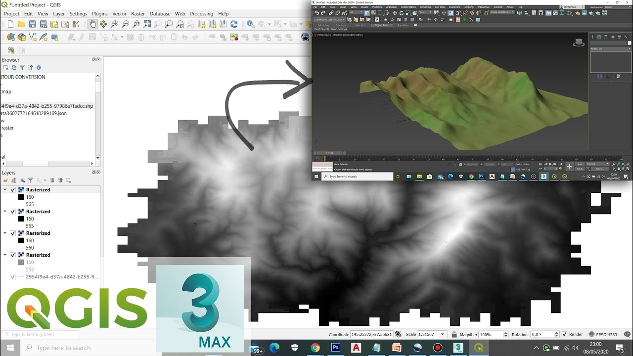Collapse the fourth Rasterized layer

(5, 255)
